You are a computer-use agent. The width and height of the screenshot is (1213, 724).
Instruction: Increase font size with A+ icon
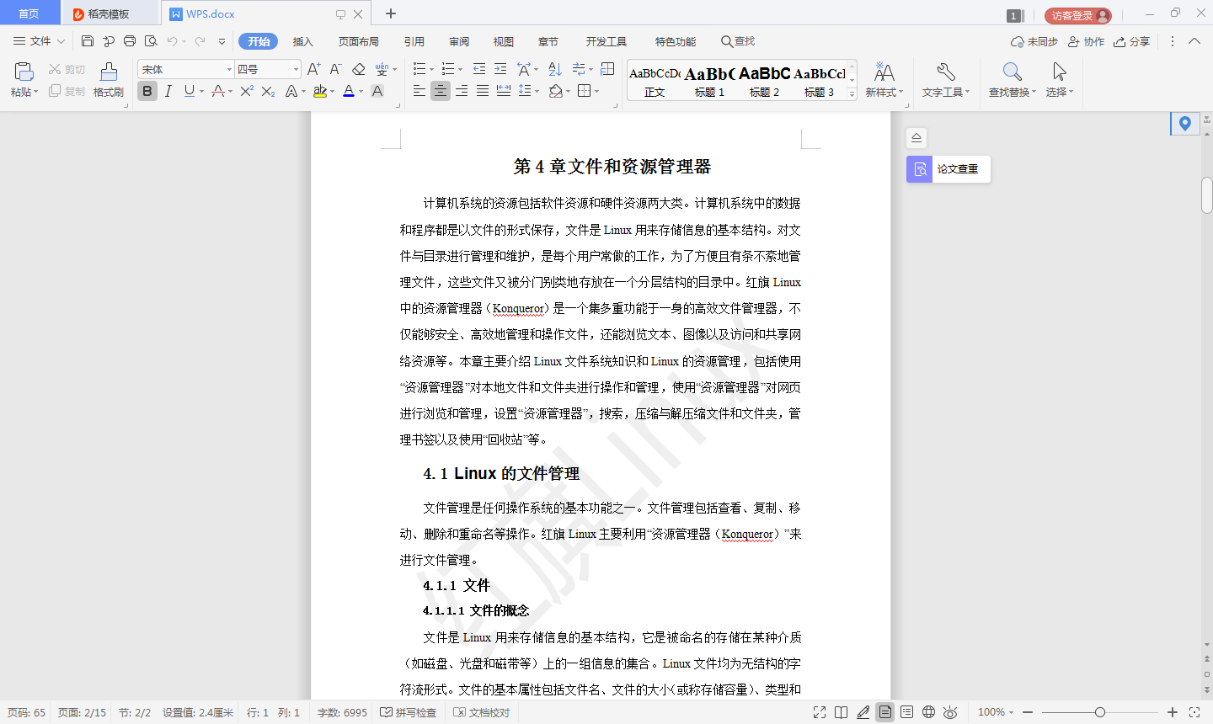(313, 69)
